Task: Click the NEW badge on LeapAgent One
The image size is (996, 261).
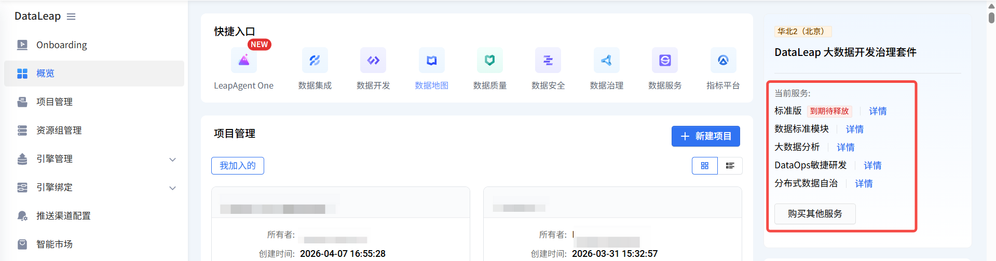Action: (x=259, y=45)
